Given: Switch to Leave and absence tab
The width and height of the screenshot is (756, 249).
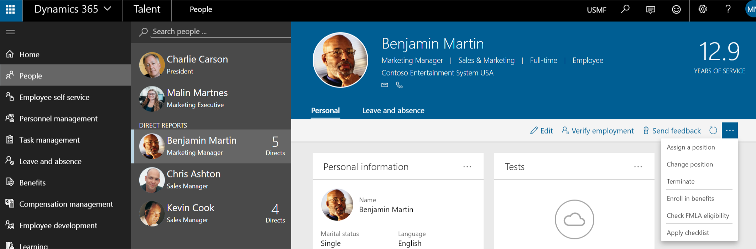Looking at the screenshot, I should pyautogui.click(x=393, y=110).
